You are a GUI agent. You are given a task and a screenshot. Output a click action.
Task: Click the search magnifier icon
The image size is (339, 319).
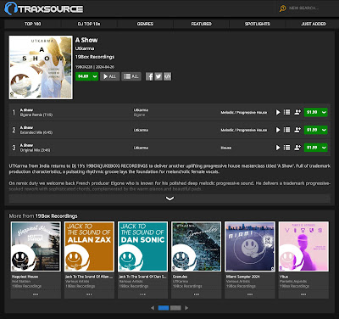[x=282, y=8]
